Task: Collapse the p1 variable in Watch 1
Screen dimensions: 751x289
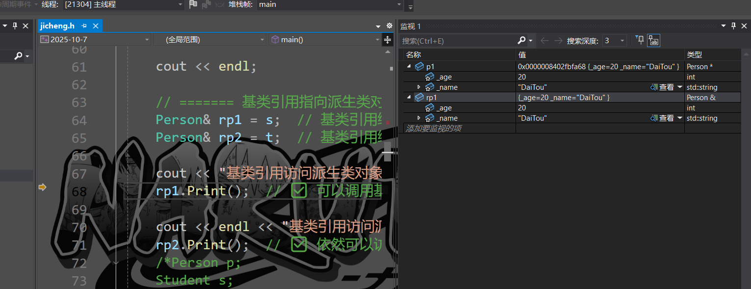Action: pyautogui.click(x=409, y=66)
